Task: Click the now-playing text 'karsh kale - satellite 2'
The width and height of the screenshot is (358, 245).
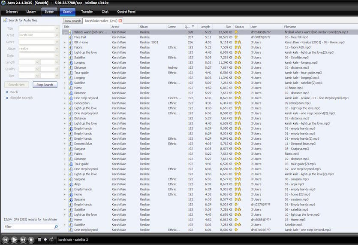Action: click(x=73, y=240)
